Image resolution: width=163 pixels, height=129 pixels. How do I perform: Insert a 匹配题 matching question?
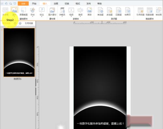click(119, 11)
